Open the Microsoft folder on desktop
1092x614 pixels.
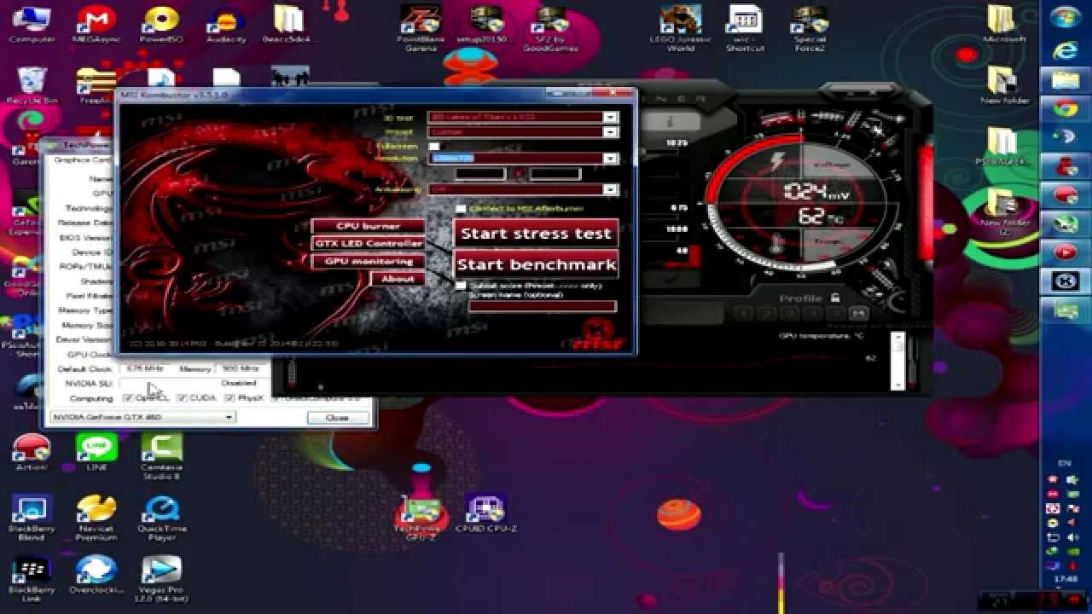tap(1004, 24)
